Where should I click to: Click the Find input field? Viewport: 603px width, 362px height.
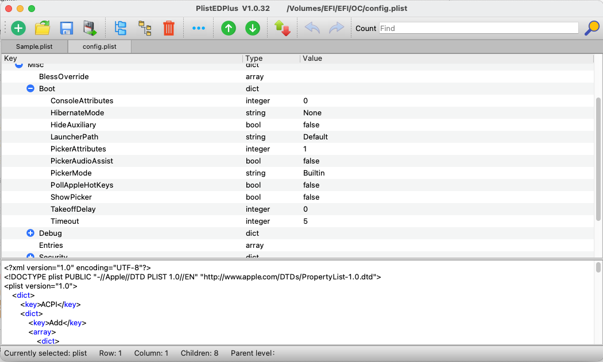click(478, 28)
